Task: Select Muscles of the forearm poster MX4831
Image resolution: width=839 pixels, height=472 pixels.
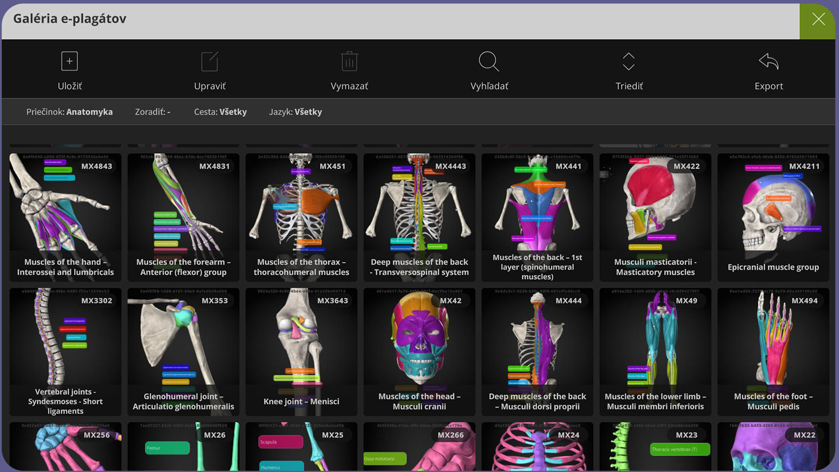Action: click(183, 217)
